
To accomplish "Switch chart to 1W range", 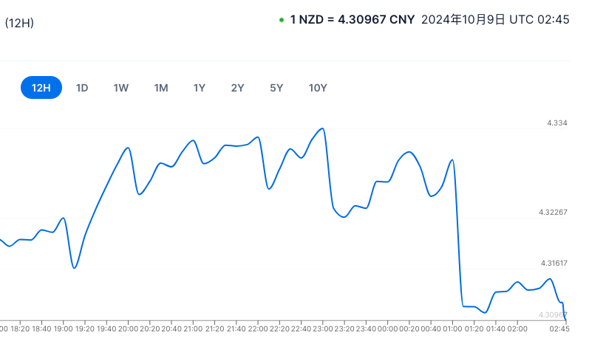I will (x=121, y=88).
